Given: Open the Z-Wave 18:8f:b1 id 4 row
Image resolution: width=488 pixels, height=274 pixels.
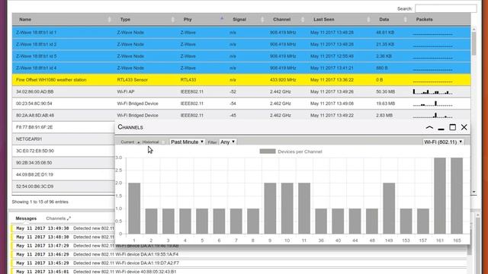Looking at the screenshot, I should (x=241, y=68).
